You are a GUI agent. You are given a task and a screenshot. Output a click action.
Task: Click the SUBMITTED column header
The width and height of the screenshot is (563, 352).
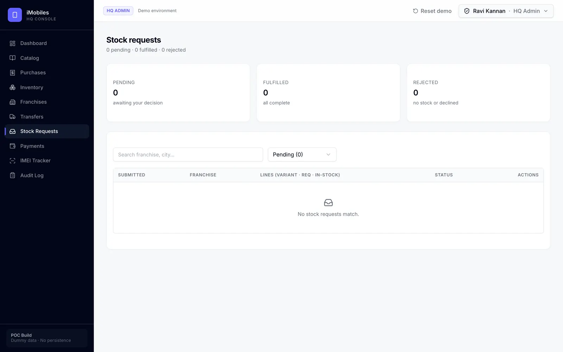132,175
